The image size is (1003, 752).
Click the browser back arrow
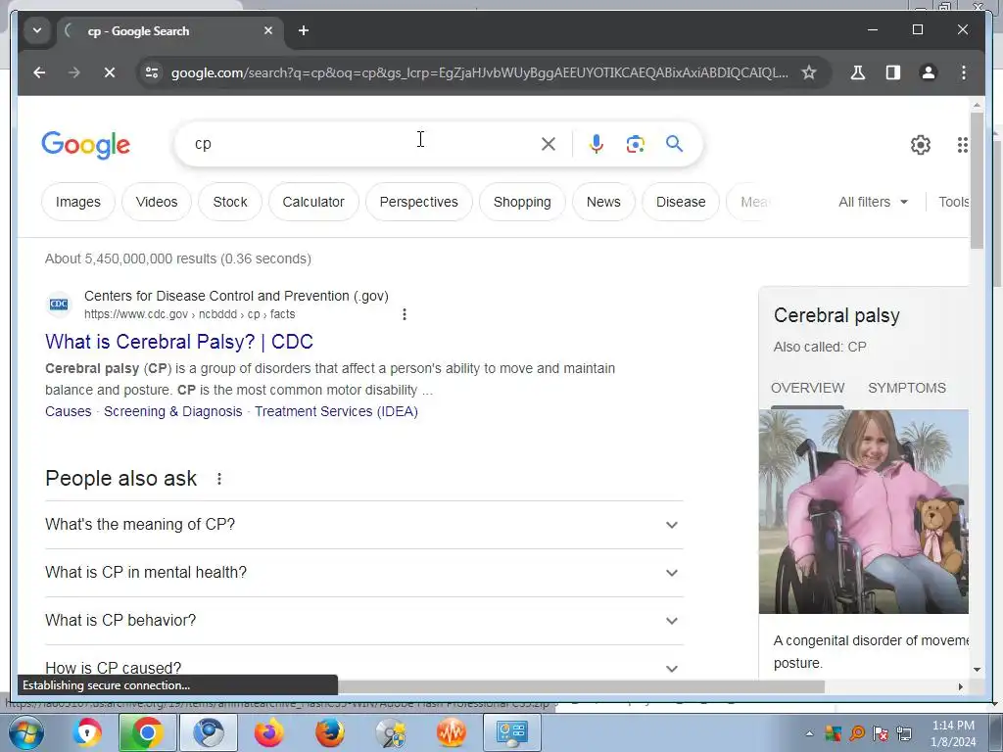click(39, 72)
